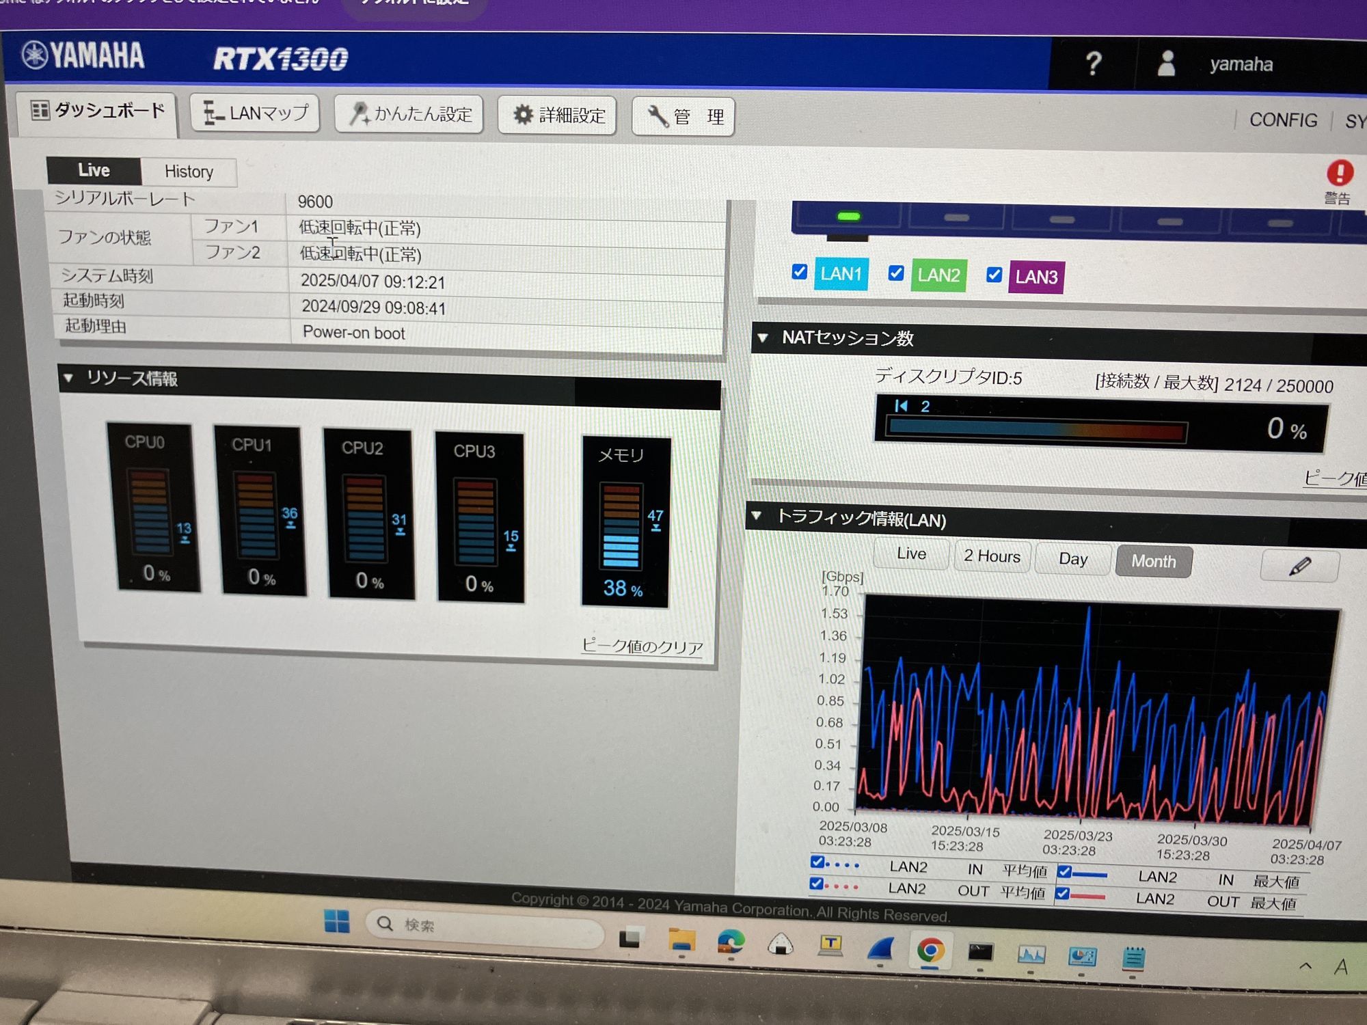Open Google Chrome from the taskbar

(x=930, y=951)
